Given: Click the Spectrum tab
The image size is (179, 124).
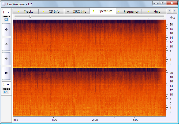Looking at the screenshot, I should pyautogui.click(x=102, y=11).
